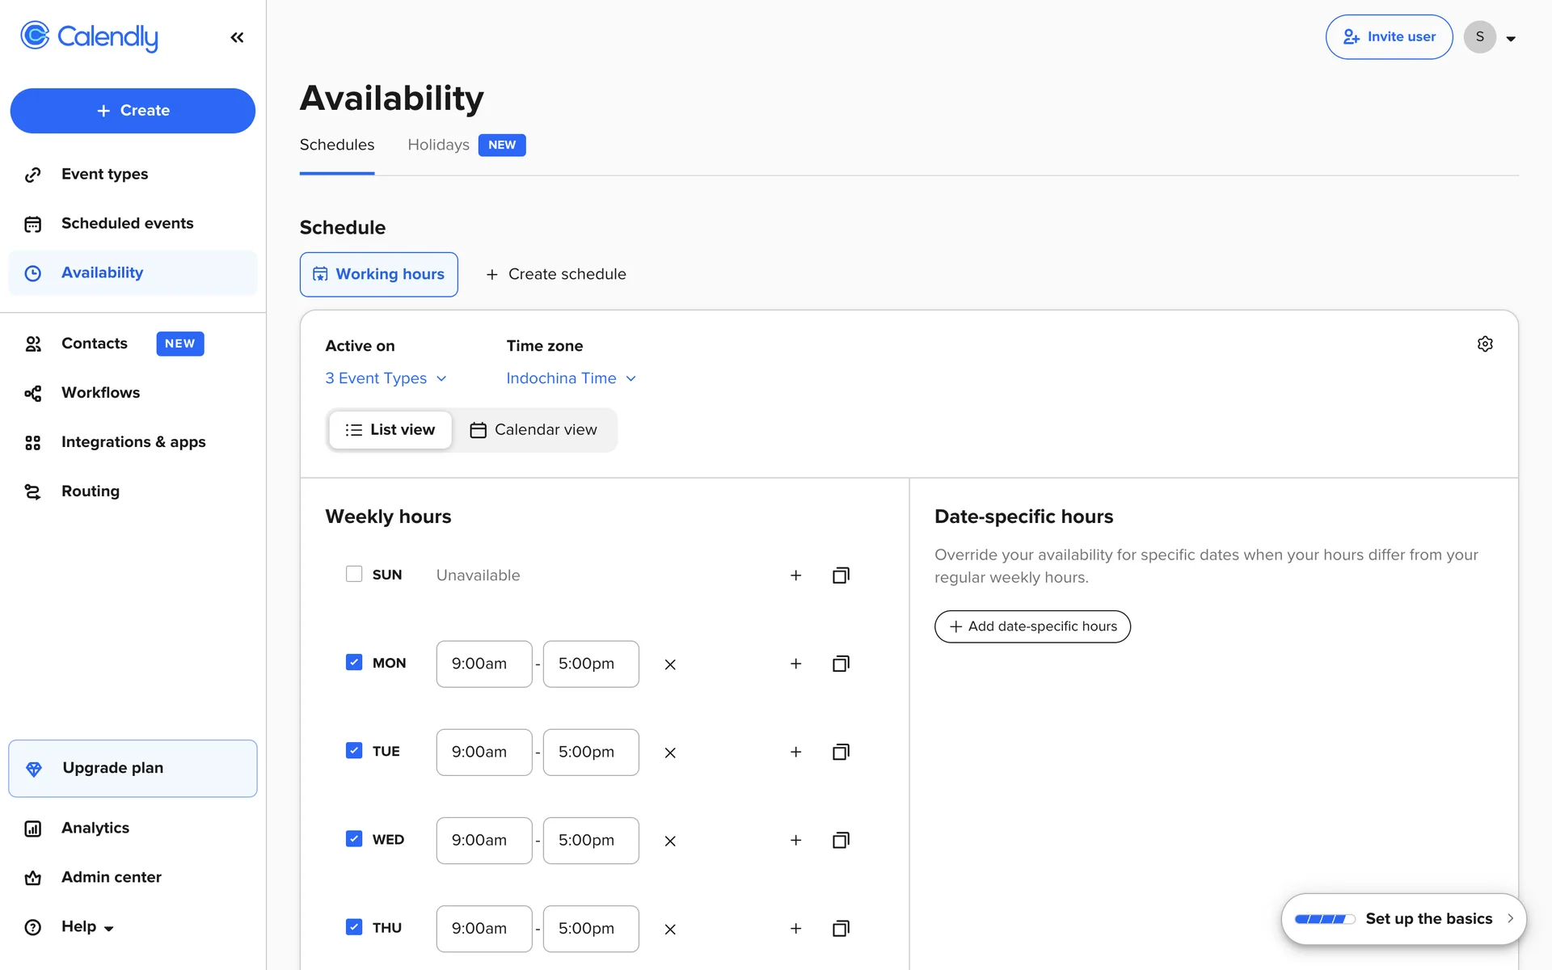This screenshot has width=1552, height=970.
Task: Uncheck the MON availability checkbox
Action: 354,663
